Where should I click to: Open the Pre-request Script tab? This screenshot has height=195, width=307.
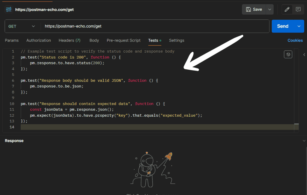[124, 40]
